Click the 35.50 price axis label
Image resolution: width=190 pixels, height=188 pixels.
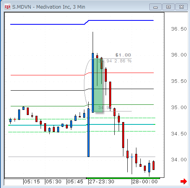(x=179, y=81)
